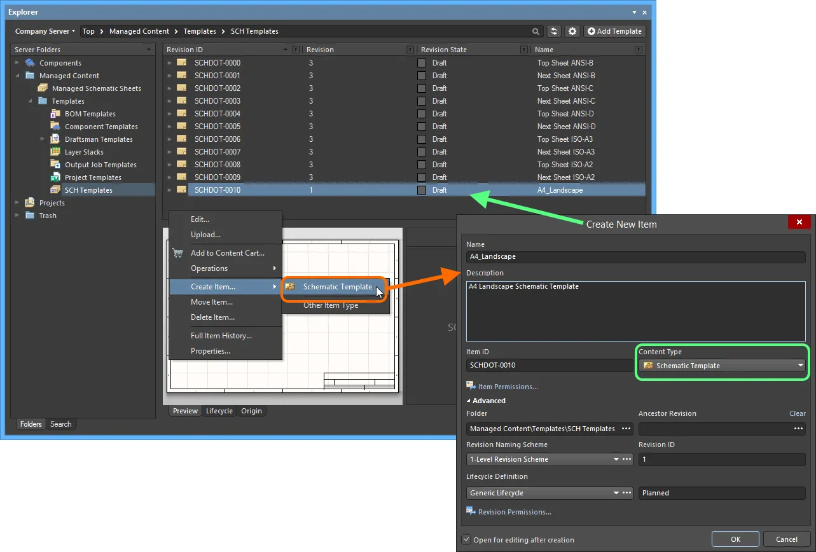Click the Managed Schematic Sheets folder icon
The image size is (816, 552).
tap(43, 88)
